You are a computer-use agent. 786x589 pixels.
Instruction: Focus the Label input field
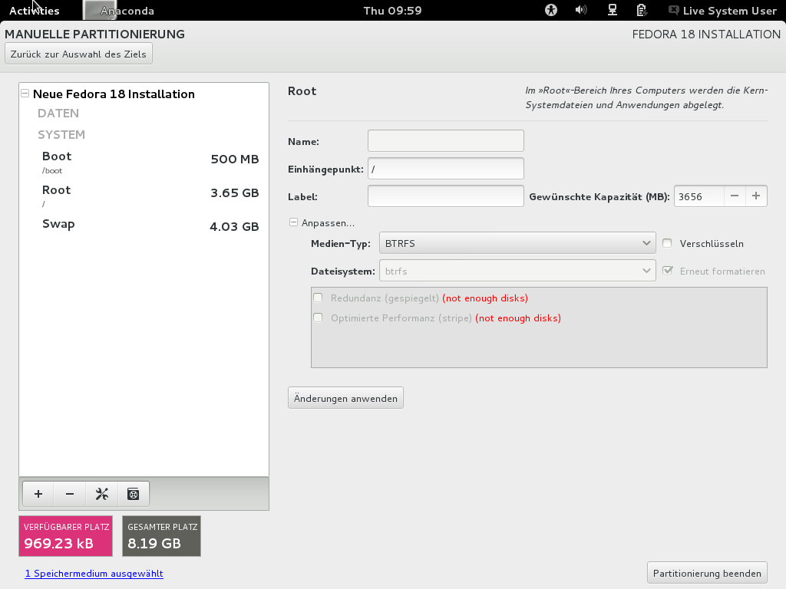tap(446, 196)
